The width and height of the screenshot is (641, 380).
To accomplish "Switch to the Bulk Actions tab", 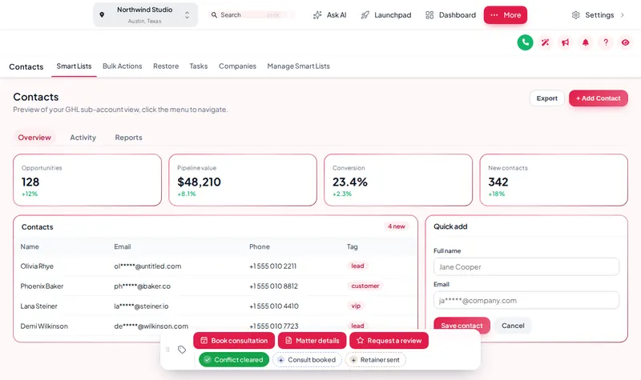I will 123,66.
